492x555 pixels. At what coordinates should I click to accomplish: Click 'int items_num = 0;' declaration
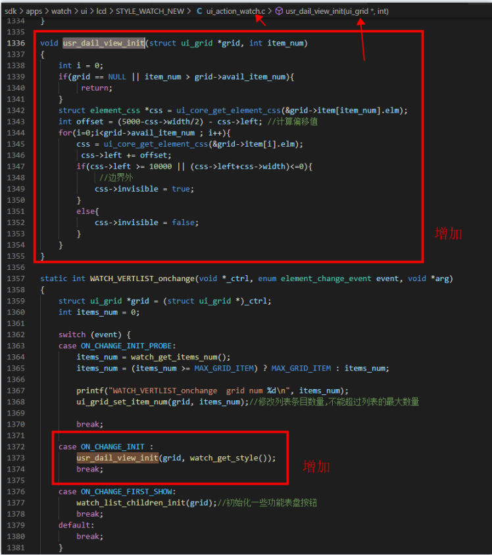[x=99, y=312]
